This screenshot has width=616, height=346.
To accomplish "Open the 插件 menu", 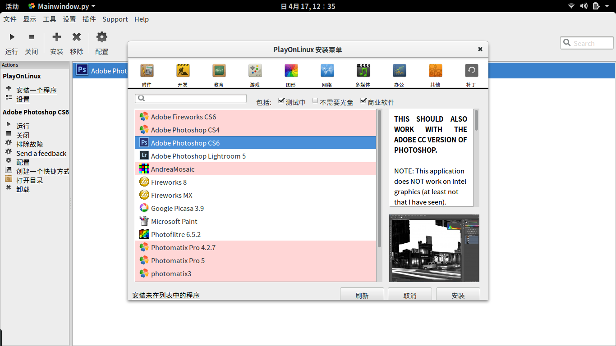I will (x=89, y=19).
